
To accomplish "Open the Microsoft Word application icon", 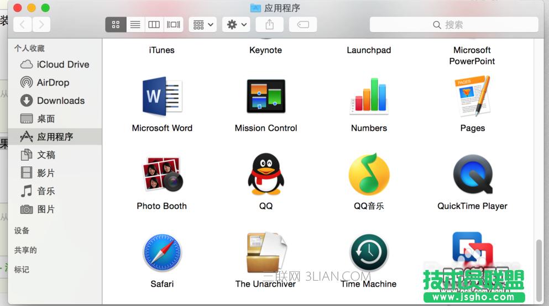I will tap(162, 97).
